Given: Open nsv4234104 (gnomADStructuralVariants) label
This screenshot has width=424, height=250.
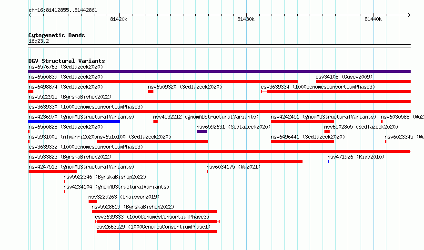Looking at the screenshot, I should coord(116,187).
